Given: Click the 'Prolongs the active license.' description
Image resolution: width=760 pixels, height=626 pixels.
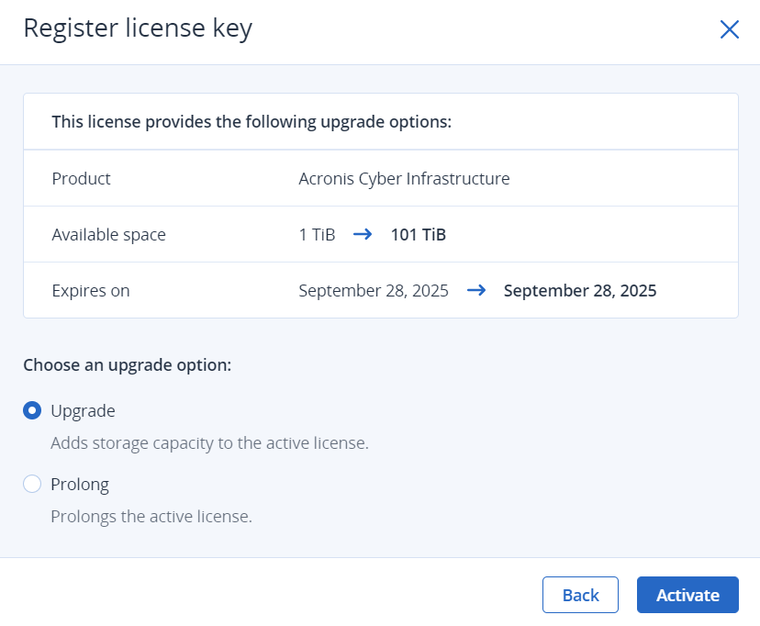Looking at the screenshot, I should [x=151, y=517].
